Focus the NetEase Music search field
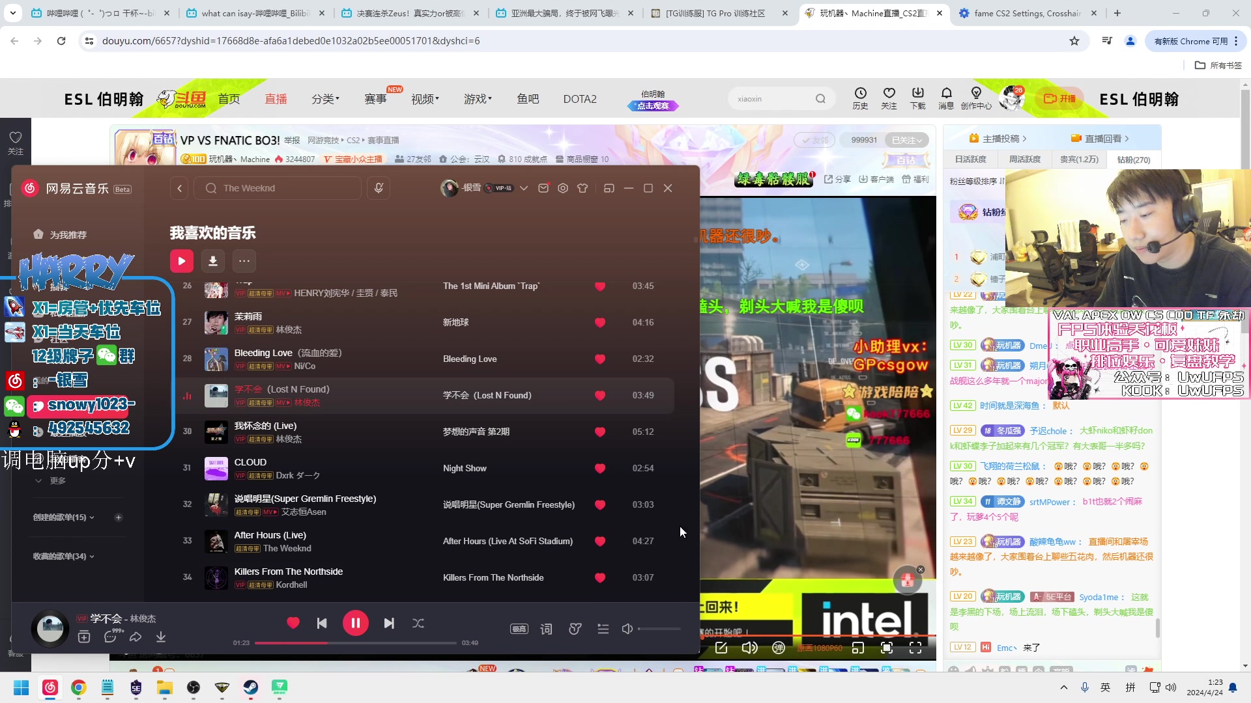This screenshot has height=703, width=1251. 278,188
